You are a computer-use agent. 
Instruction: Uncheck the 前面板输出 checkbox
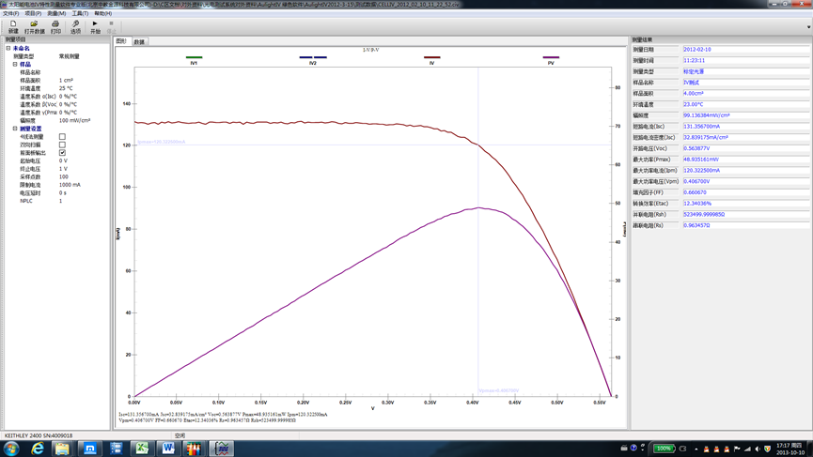point(62,153)
